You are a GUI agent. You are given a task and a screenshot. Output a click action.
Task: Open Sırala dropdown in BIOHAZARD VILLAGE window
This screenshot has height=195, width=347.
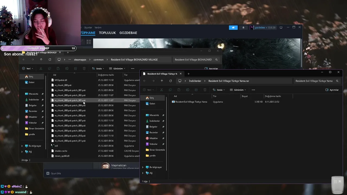coord(98,69)
